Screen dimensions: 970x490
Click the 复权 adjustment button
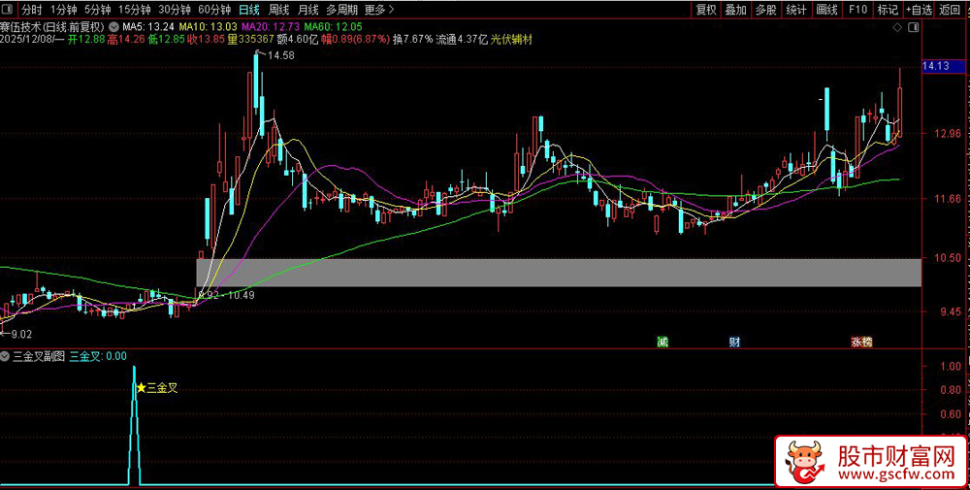pos(706,10)
